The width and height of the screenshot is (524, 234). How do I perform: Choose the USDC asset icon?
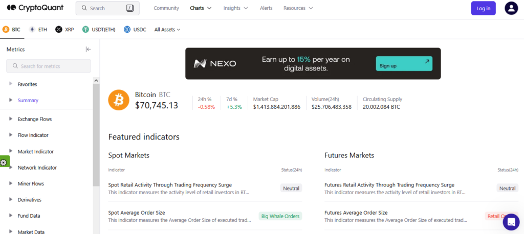[x=127, y=30]
